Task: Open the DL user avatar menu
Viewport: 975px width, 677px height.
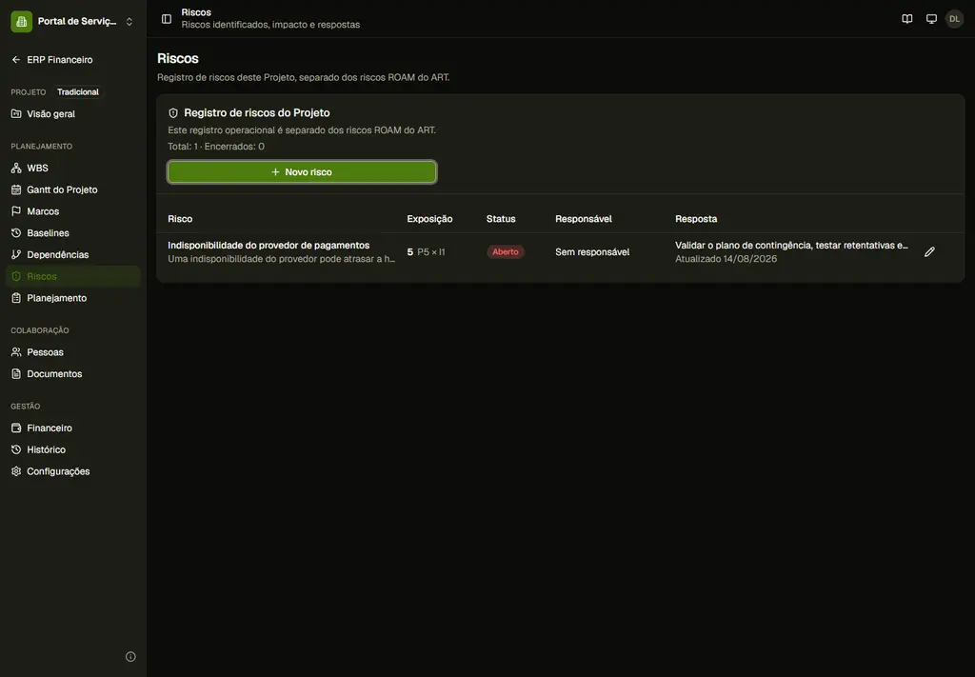Action: point(954,19)
